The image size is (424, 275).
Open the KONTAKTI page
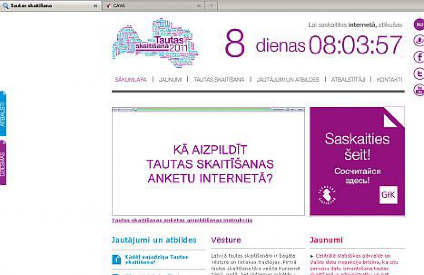click(389, 80)
